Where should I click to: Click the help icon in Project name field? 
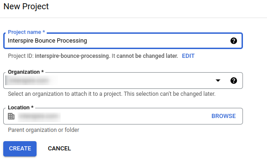tap(234, 41)
